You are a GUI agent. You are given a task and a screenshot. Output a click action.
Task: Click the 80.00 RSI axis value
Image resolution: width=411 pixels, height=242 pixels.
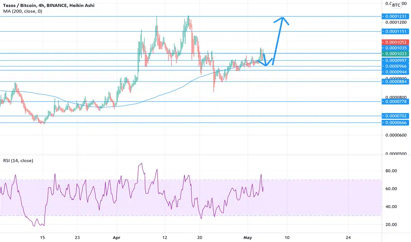click(391, 171)
